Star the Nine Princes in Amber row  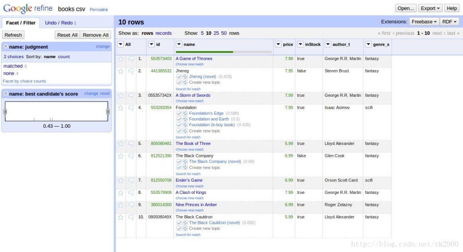coord(121,205)
